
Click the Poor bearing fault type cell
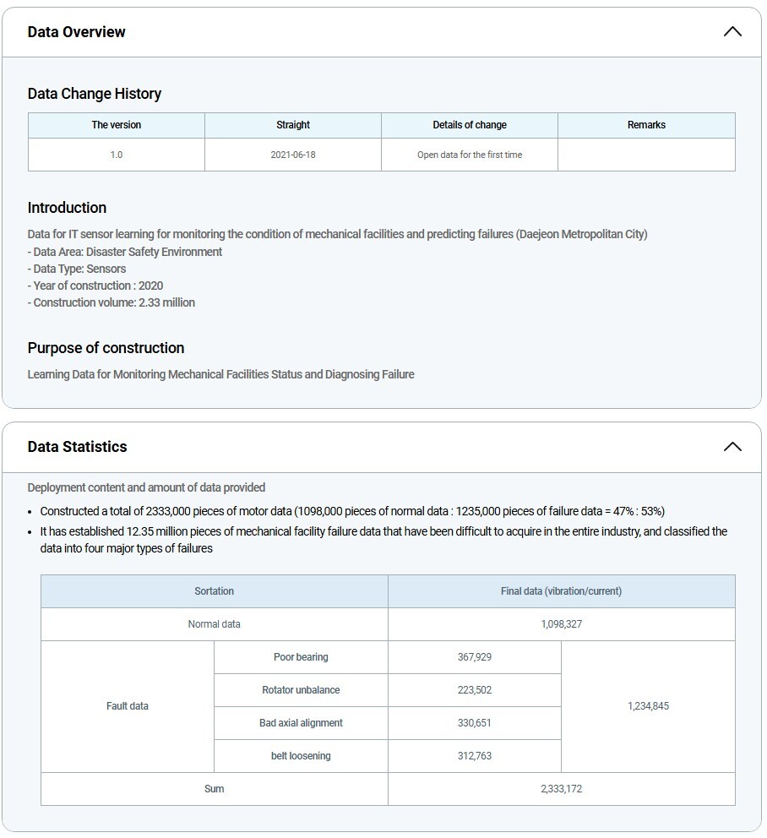coord(301,657)
